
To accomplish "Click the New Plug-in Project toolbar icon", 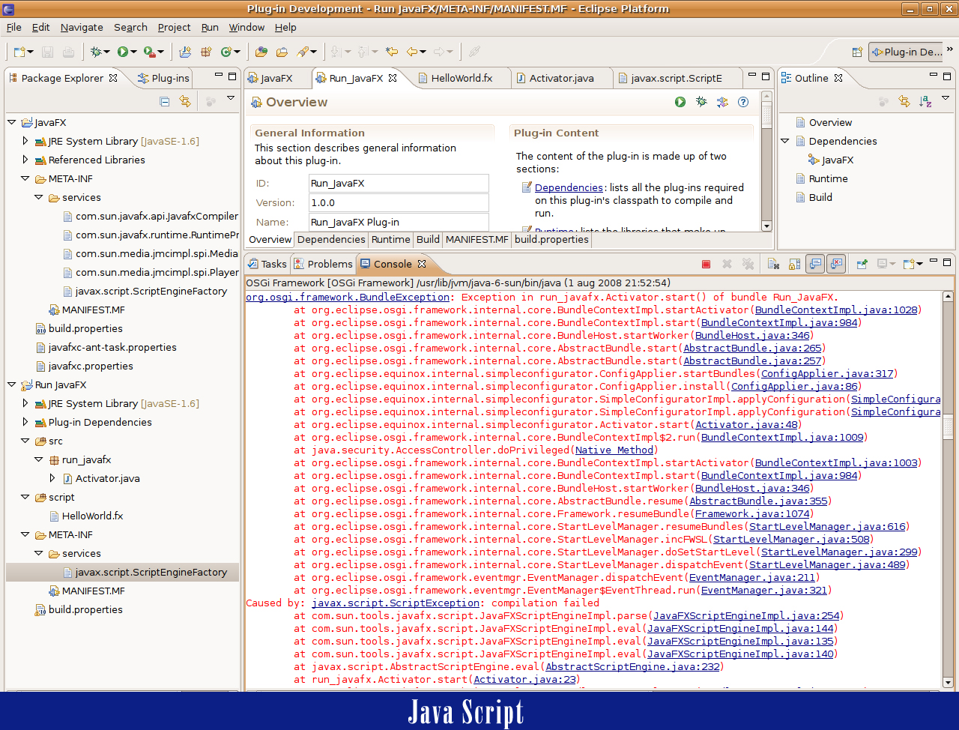I will [x=185, y=52].
